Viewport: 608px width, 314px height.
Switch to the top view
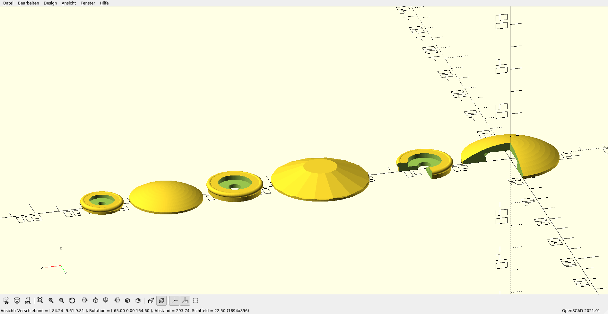96,301
